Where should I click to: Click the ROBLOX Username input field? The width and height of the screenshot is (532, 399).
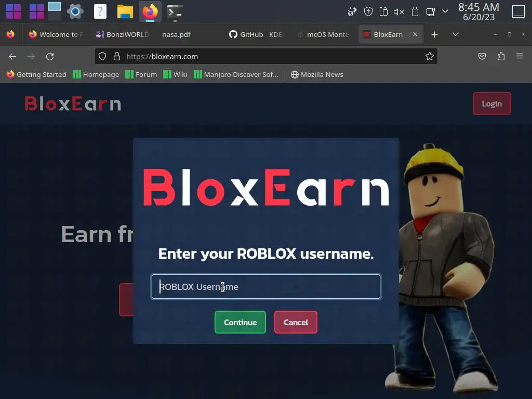pos(266,287)
